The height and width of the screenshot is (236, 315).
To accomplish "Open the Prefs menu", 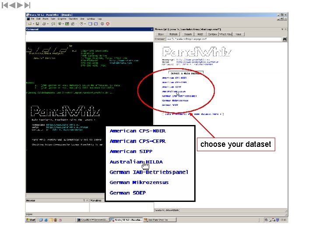I will (45, 19).
